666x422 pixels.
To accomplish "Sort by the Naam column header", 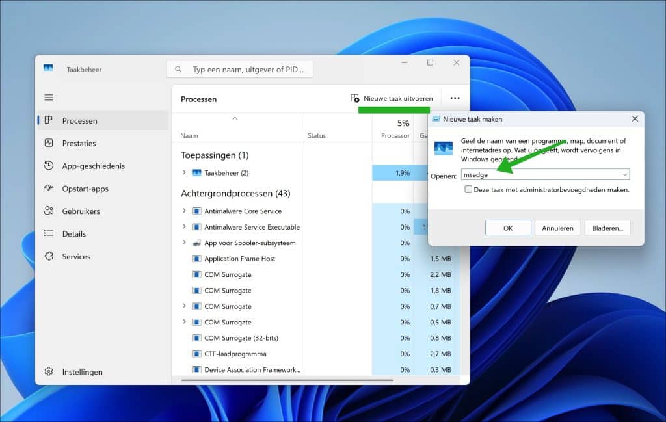I will click(189, 135).
